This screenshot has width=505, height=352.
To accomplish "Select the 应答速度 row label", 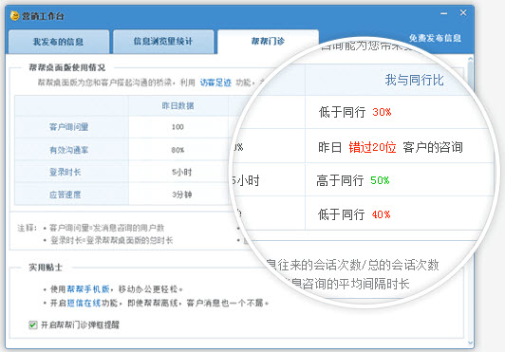I will [65, 195].
